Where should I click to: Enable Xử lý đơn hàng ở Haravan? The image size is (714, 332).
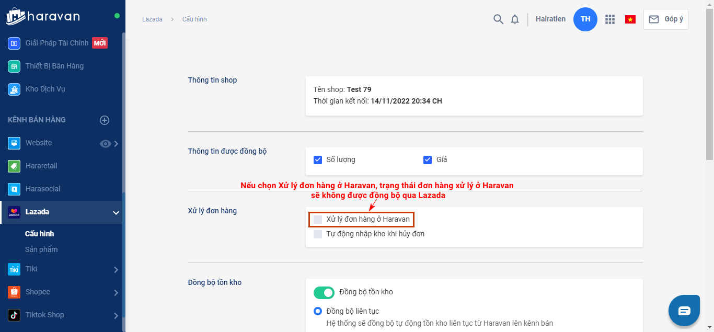point(318,220)
